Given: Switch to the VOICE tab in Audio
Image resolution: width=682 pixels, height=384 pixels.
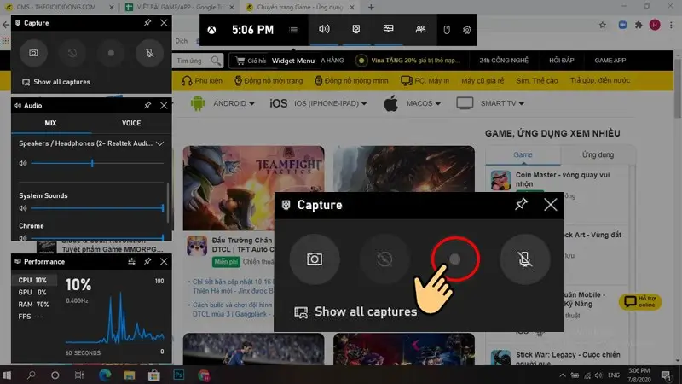Looking at the screenshot, I should pos(131,124).
